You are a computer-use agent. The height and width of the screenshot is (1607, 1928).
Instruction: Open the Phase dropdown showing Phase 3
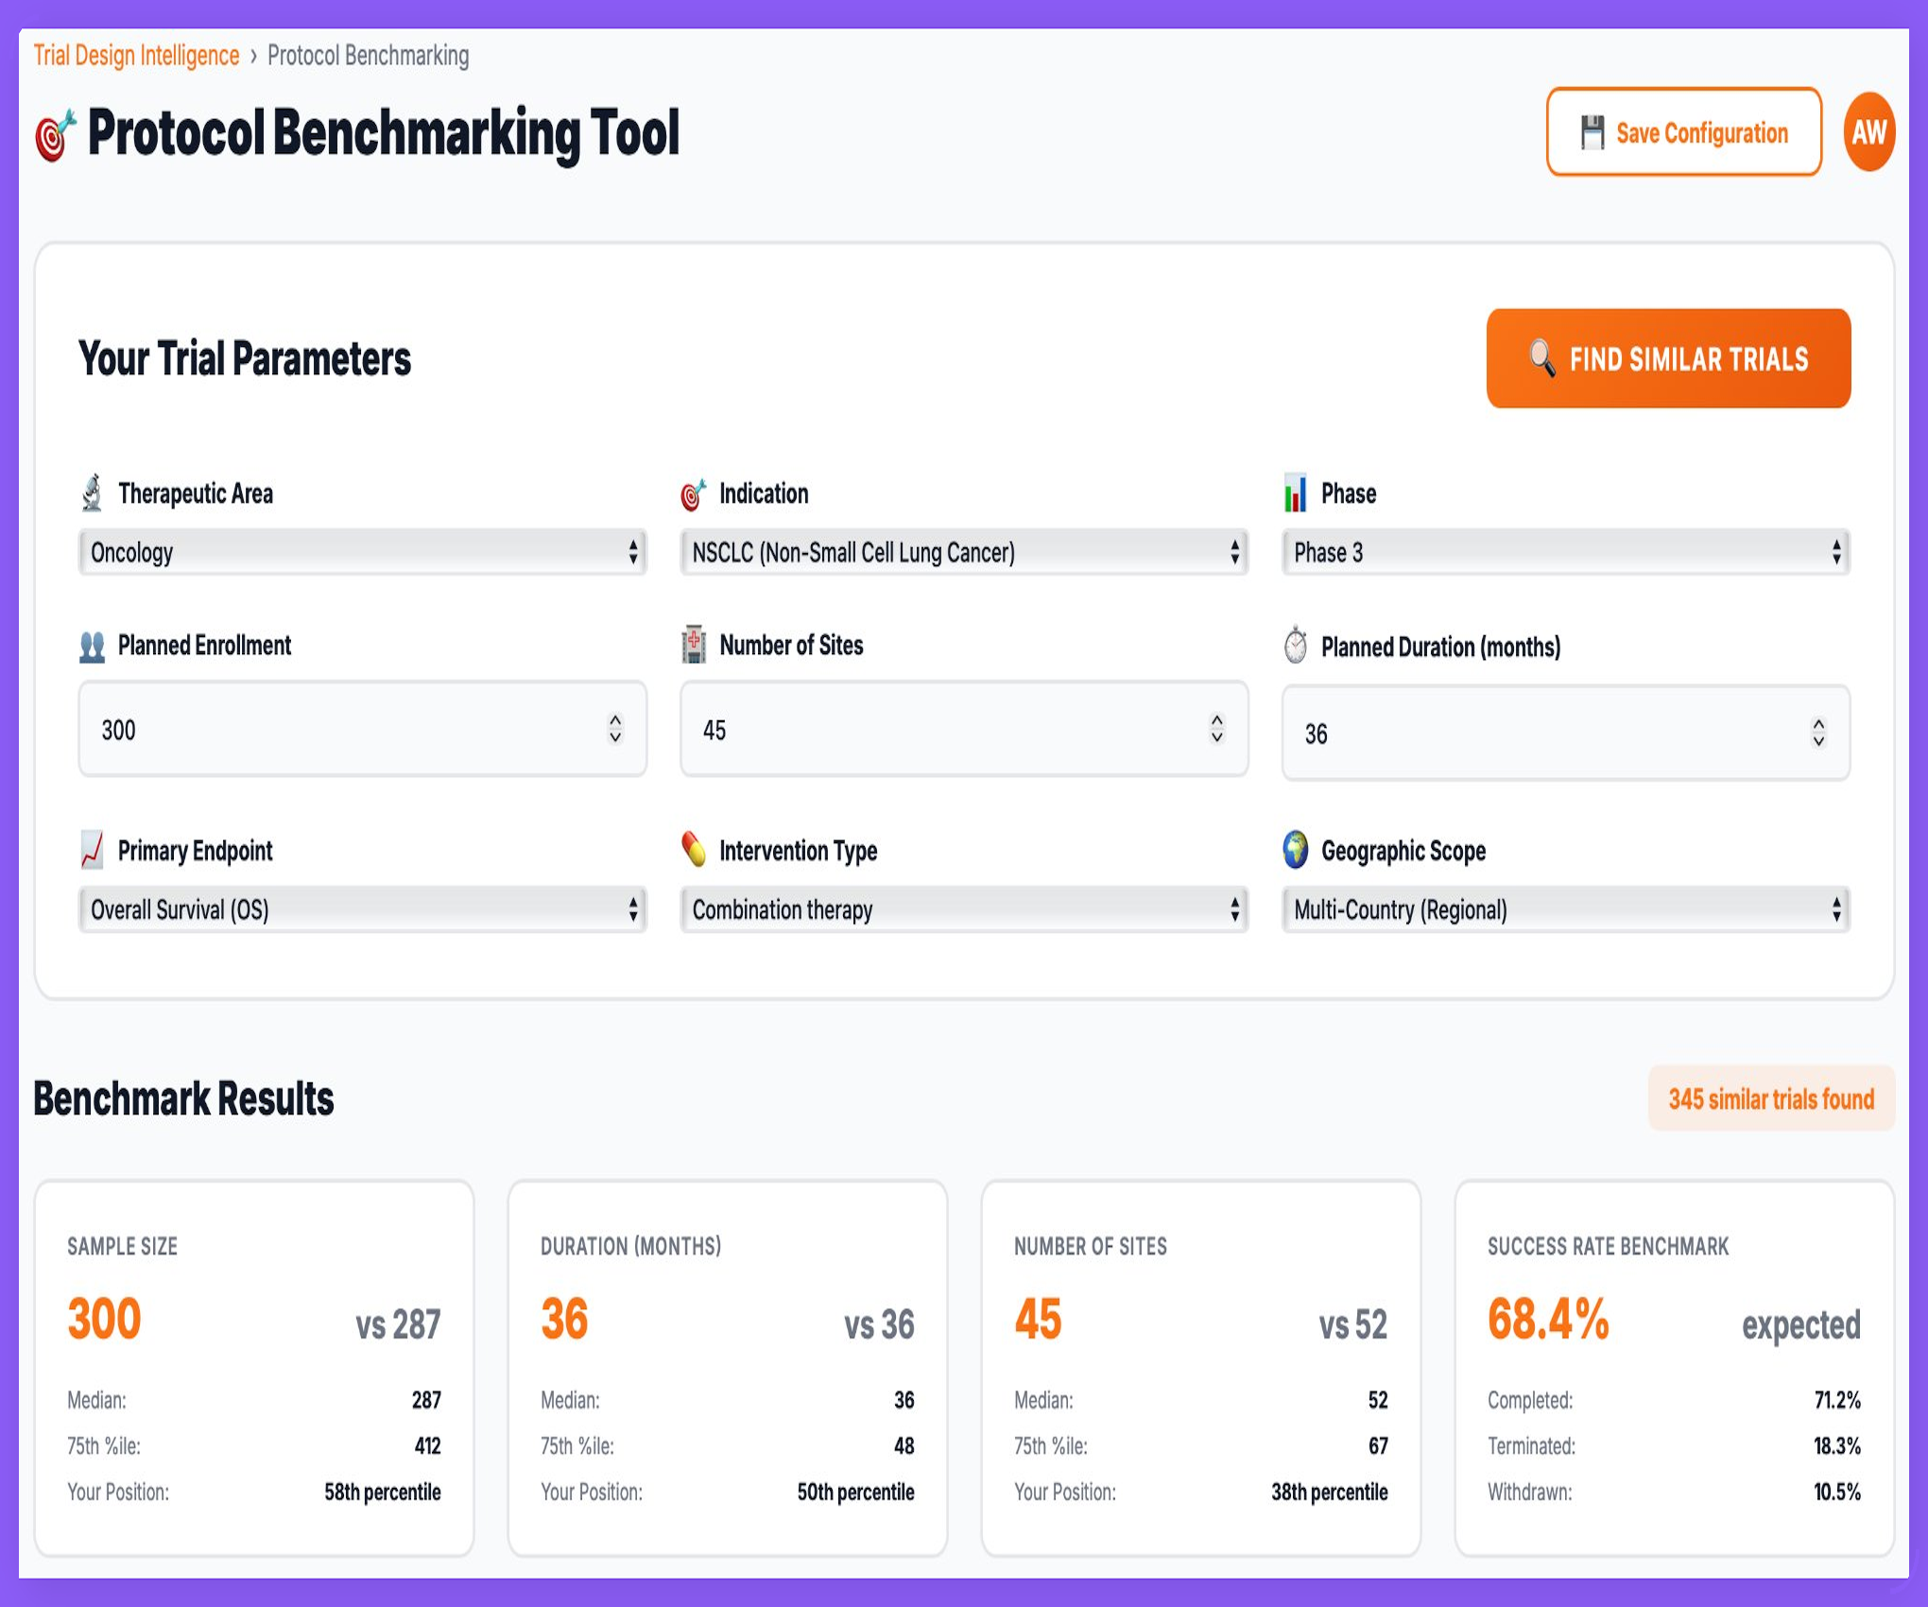[x=1564, y=552]
